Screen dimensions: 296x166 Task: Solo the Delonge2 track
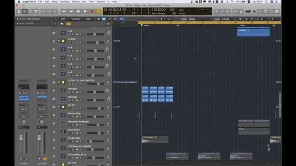(x=73, y=101)
